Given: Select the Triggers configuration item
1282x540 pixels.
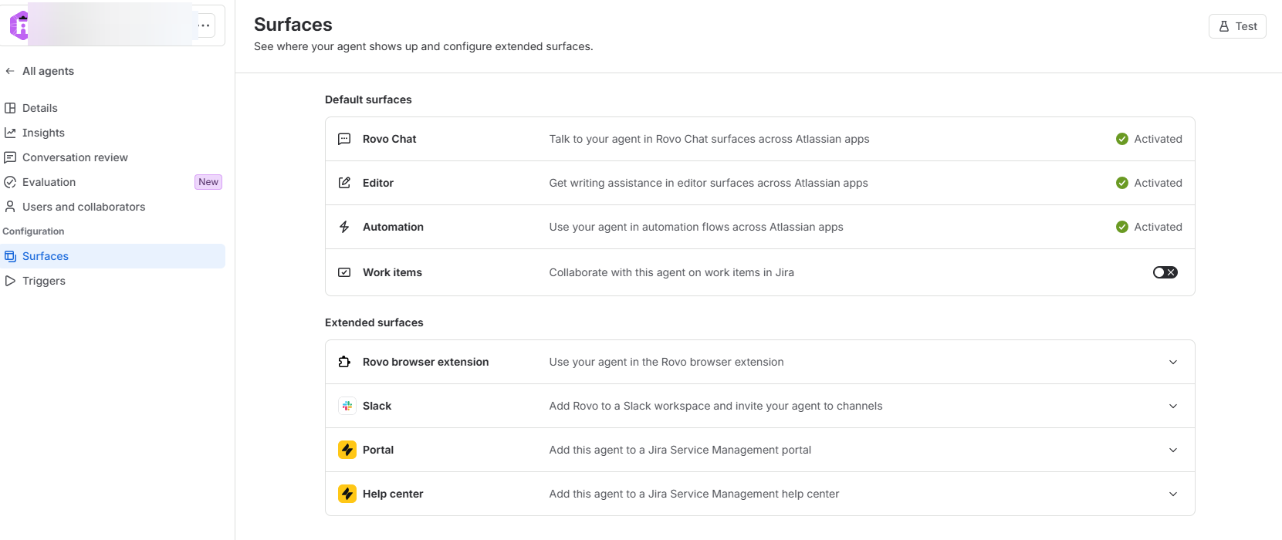Looking at the screenshot, I should pyautogui.click(x=113, y=281).
